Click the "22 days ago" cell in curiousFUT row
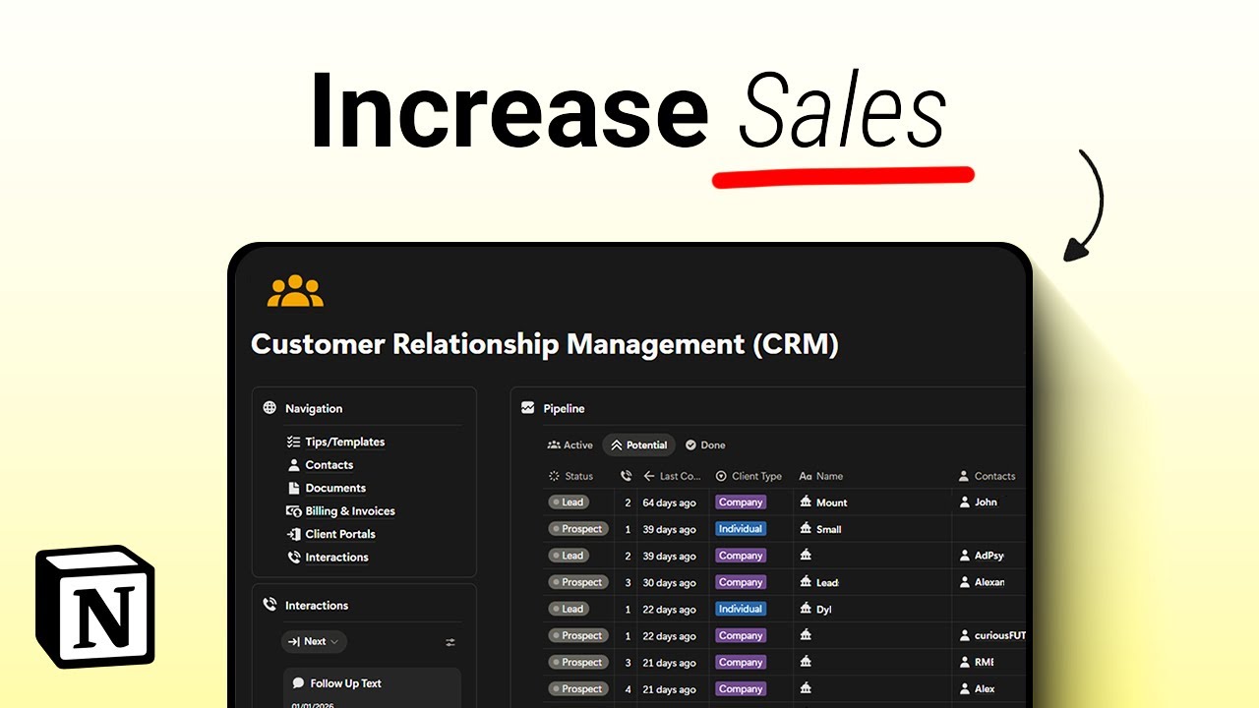The width and height of the screenshot is (1259, 708). click(x=669, y=635)
